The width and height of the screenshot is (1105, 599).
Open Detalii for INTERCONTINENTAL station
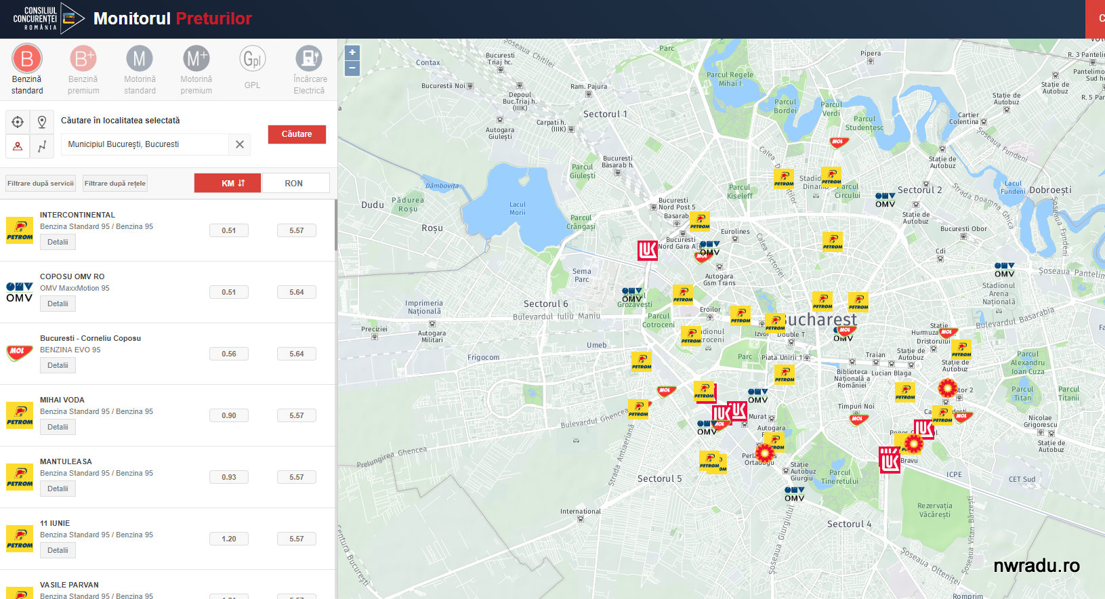tap(58, 242)
